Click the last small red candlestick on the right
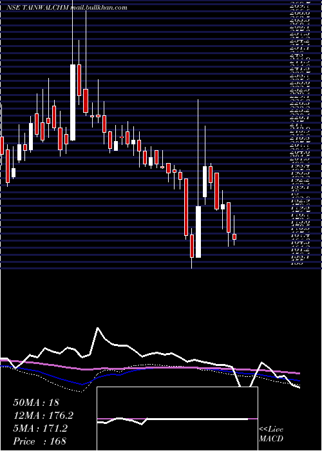This screenshot has width=322, height=451. pos(234,236)
